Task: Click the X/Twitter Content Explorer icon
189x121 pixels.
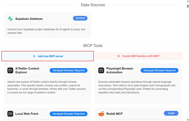Action: pos(10,71)
